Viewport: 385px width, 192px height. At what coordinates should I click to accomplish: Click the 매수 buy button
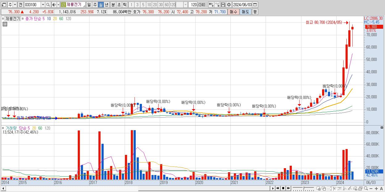(234, 12)
